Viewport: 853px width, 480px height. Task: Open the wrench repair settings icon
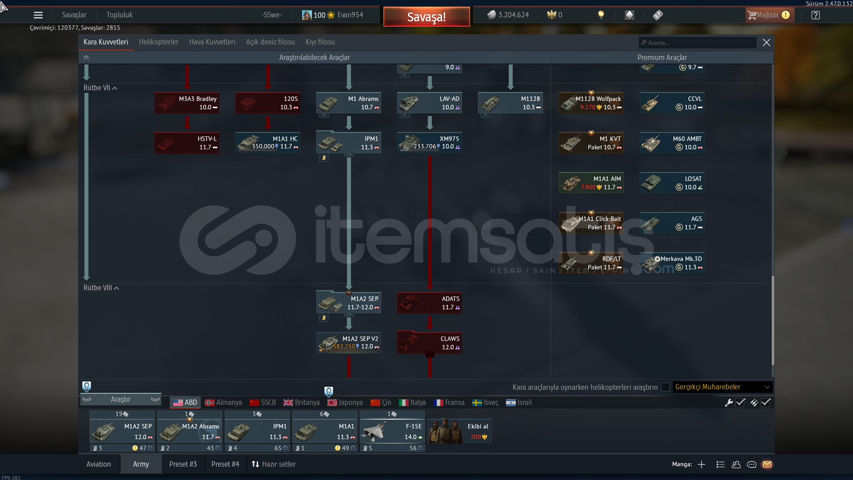[x=729, y=403]
